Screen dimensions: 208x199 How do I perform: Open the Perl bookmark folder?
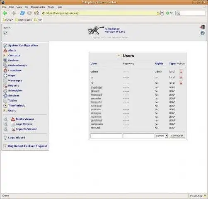[38, 20]
